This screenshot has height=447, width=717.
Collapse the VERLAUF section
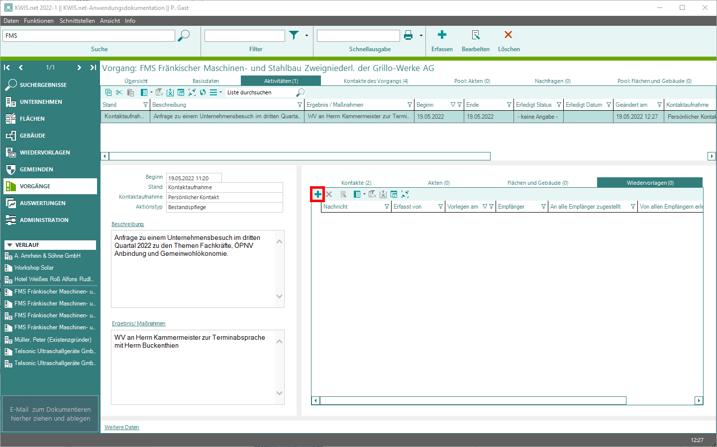tap(9, 245)
